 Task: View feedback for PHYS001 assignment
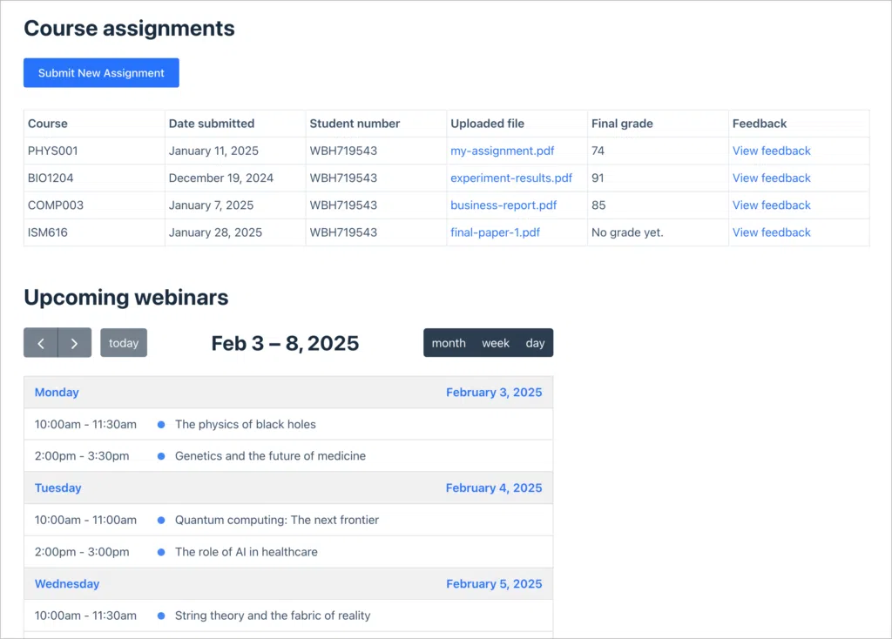(x=771, y=151)
